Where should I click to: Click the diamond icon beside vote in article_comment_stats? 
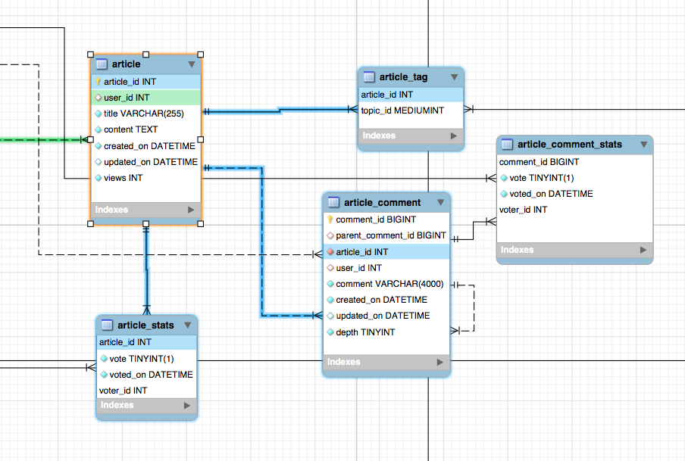[504, 178]
